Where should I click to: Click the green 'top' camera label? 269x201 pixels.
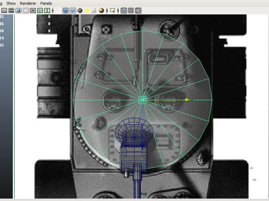click(144, 194)
